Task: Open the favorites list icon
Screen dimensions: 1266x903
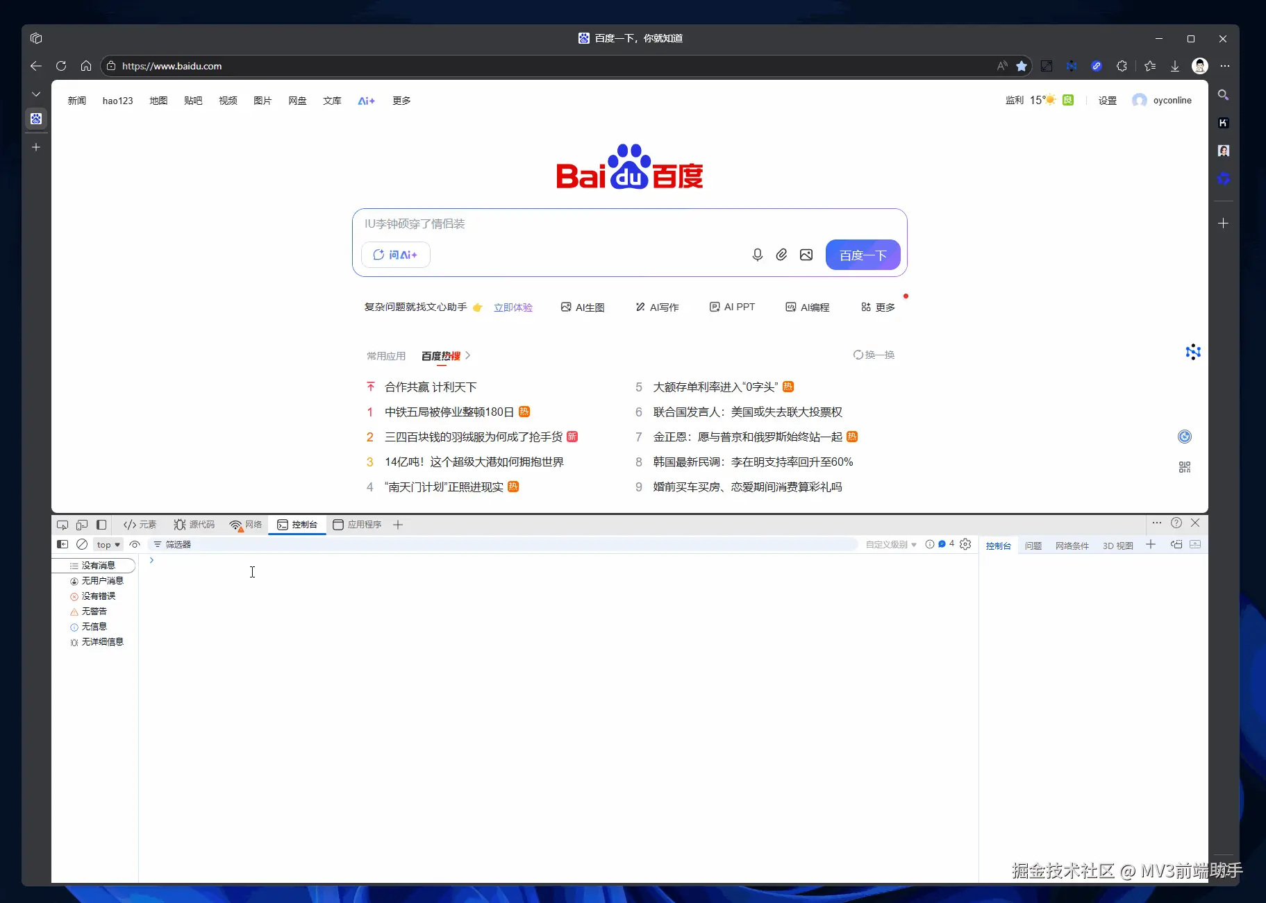Action: point(1150,66)
